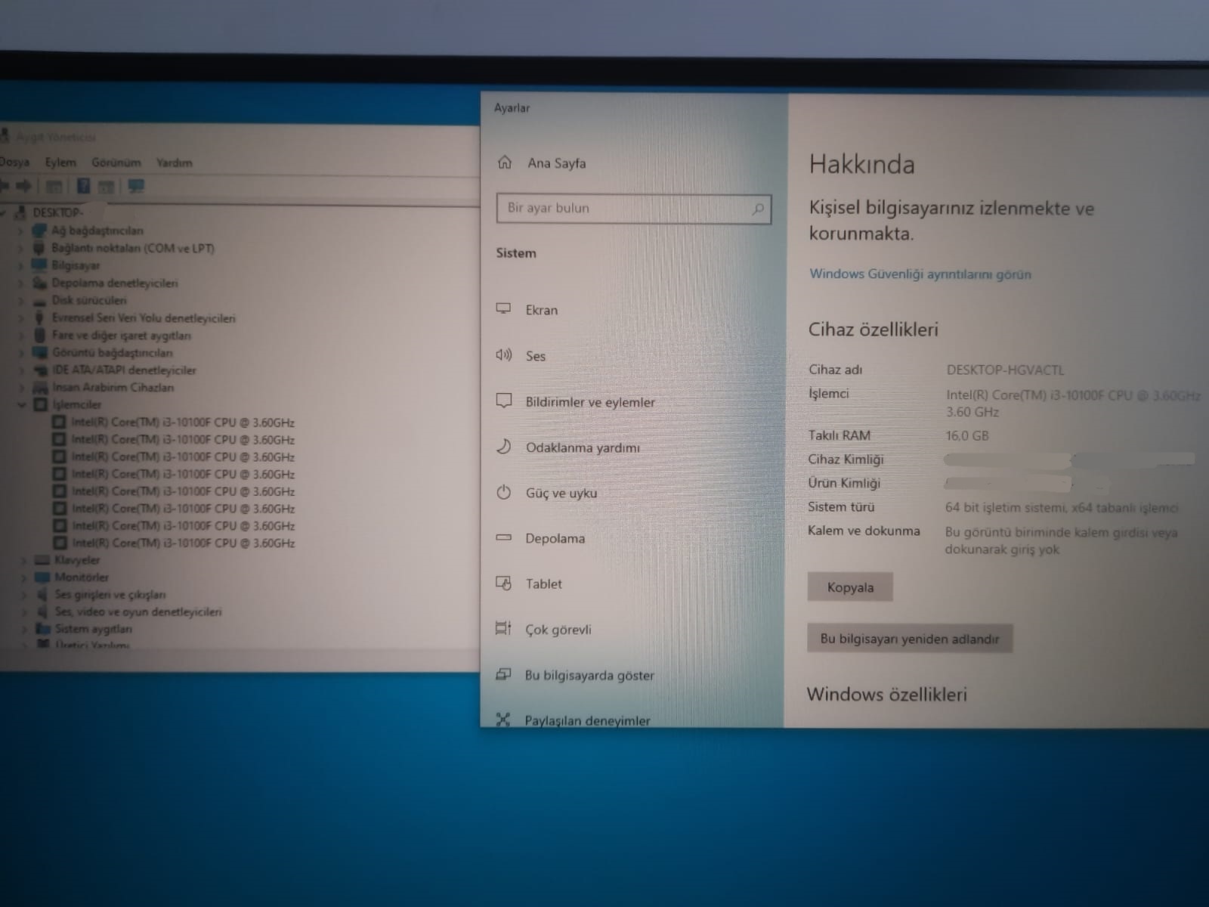The width and height of the screenshot is (1209, 907).
Task: Open Windows Güvenliği ayrıntılarını görün link
Action: 920,274
